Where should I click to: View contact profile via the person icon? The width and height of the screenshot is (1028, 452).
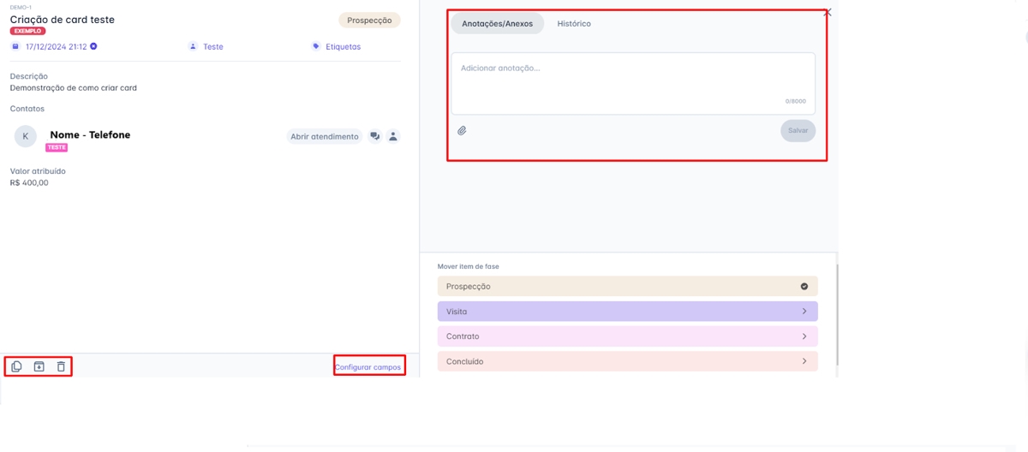[393, 136]
